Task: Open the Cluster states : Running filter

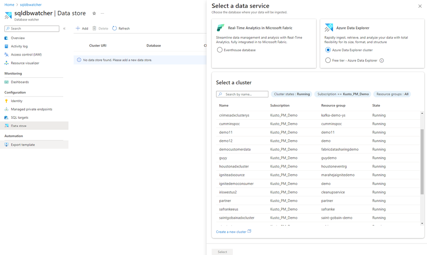Action: pos(292,94)
